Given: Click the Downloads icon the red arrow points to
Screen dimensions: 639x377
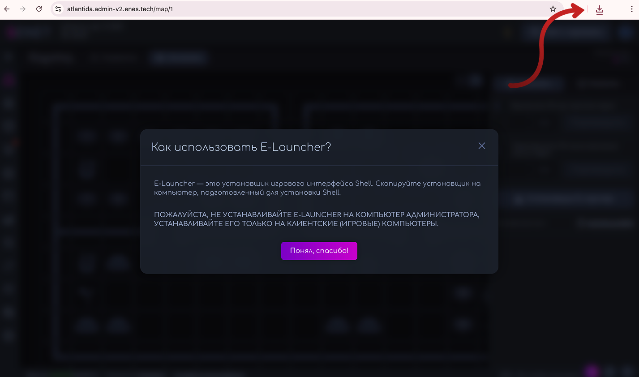Looking at the screenshot, I should 599,9.
